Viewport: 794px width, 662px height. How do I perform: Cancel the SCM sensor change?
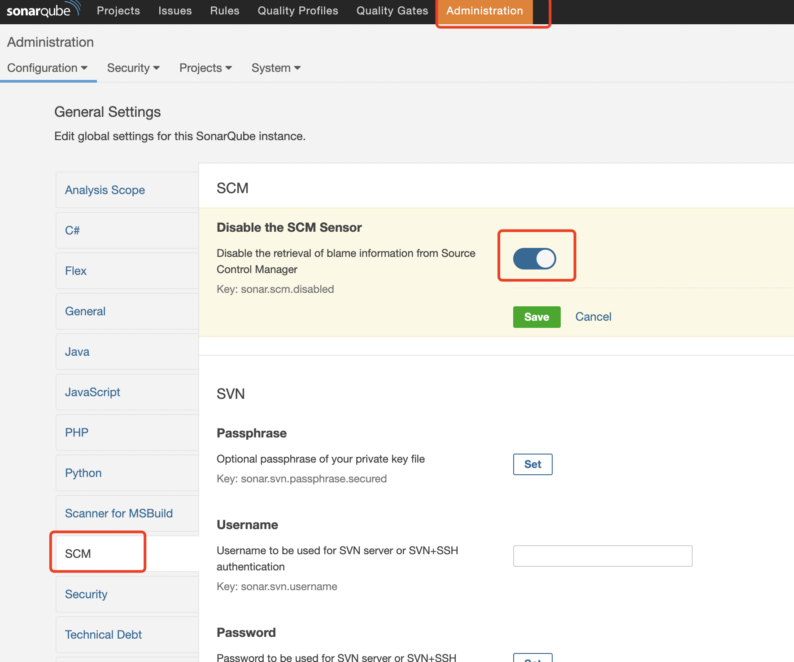(x=593, y=317)
